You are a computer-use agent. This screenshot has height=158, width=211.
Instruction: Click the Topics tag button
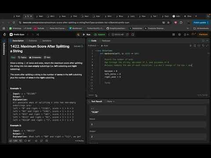(x=22, y=57)
